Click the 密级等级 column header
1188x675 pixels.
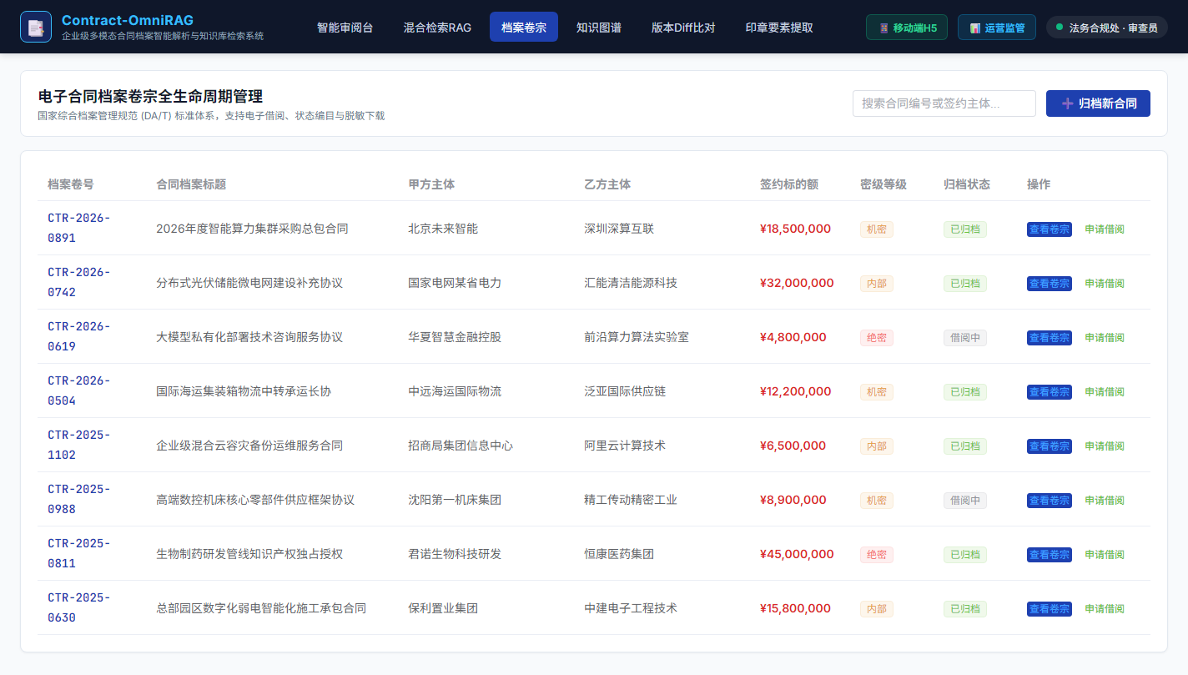tap(883, 184)
